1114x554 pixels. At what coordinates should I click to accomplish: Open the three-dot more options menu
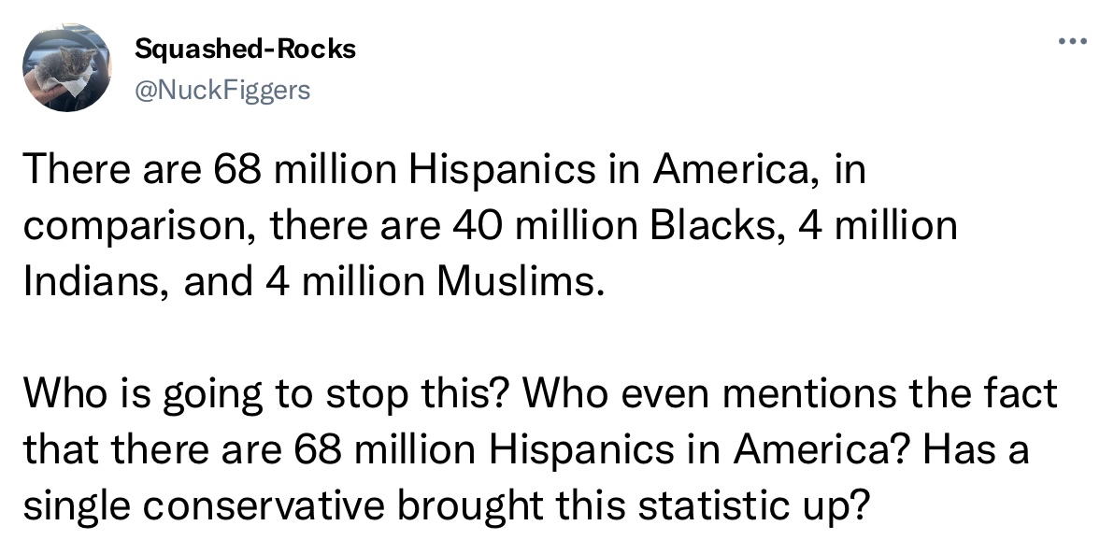1072,41
